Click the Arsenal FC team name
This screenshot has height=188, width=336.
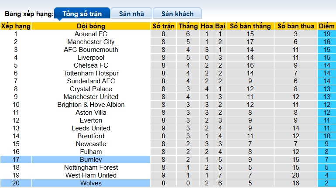pos(91,34)
